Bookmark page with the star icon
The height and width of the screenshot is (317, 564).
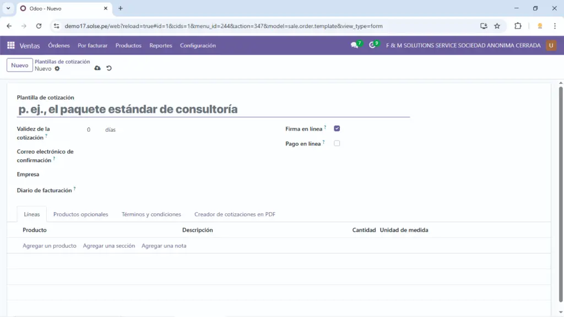[x=497, y=26]
